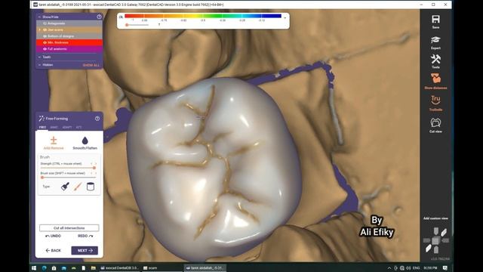Toggle Min. thickness visibility eye
This screenshot has height=272, width=483.
pyautogui.click(x=45, y=42)
